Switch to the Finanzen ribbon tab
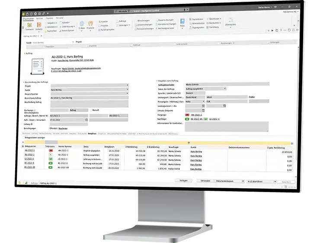 49,18
